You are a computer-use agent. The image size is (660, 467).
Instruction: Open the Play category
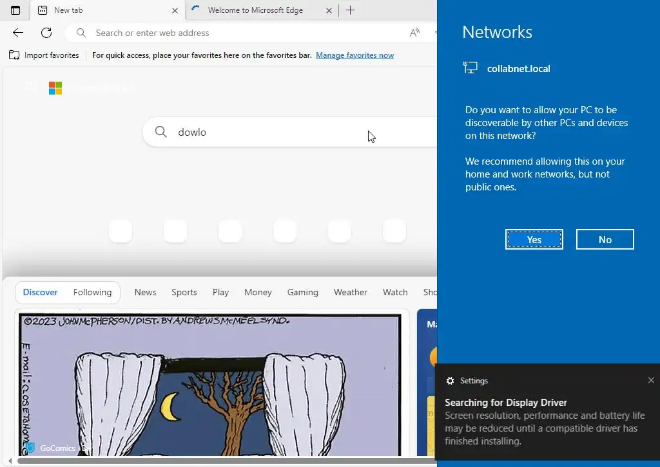pyautogui.click(x=220, y=292)
